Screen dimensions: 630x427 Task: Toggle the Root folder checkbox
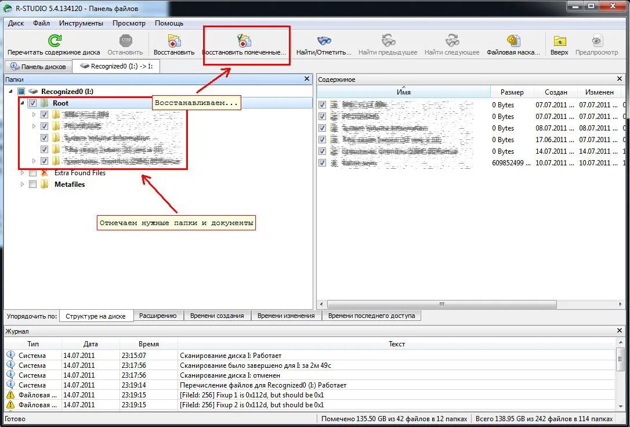[33, 103]
